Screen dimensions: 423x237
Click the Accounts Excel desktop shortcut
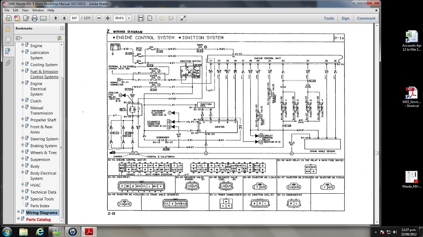pyautogui.click(x=411, y=41)
